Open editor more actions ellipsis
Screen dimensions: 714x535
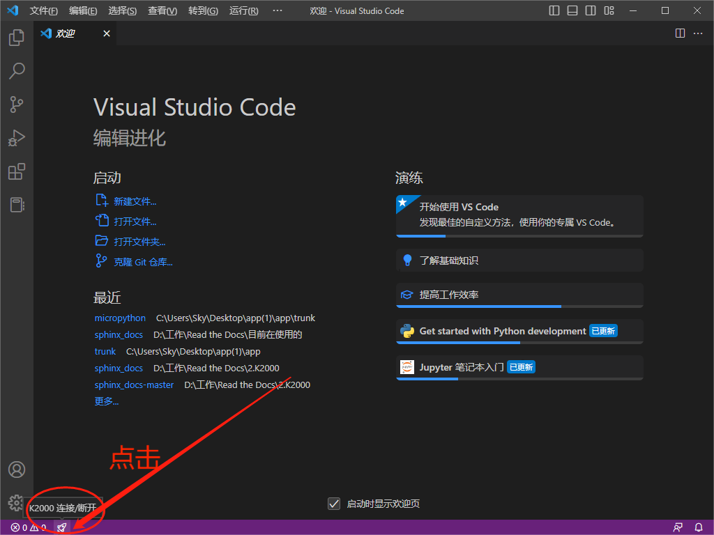(698, 33)
